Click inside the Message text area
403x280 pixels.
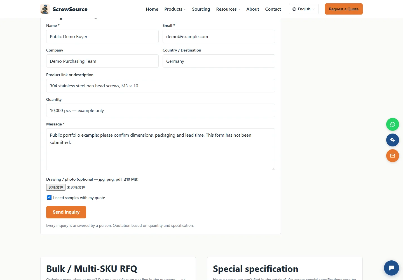tap(161, 149)
